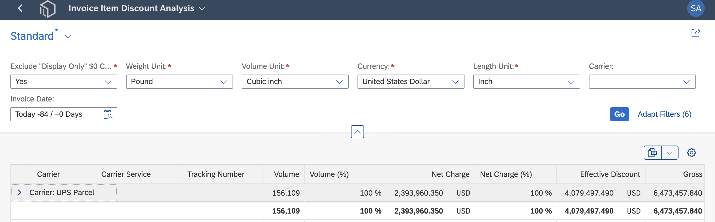
Task: Open the Invoice Item Discount Analysis title menu
Action: (x=137, y=8)
